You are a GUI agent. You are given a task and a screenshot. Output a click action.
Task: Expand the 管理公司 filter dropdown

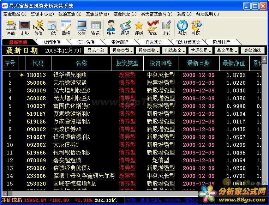(201, 50)
